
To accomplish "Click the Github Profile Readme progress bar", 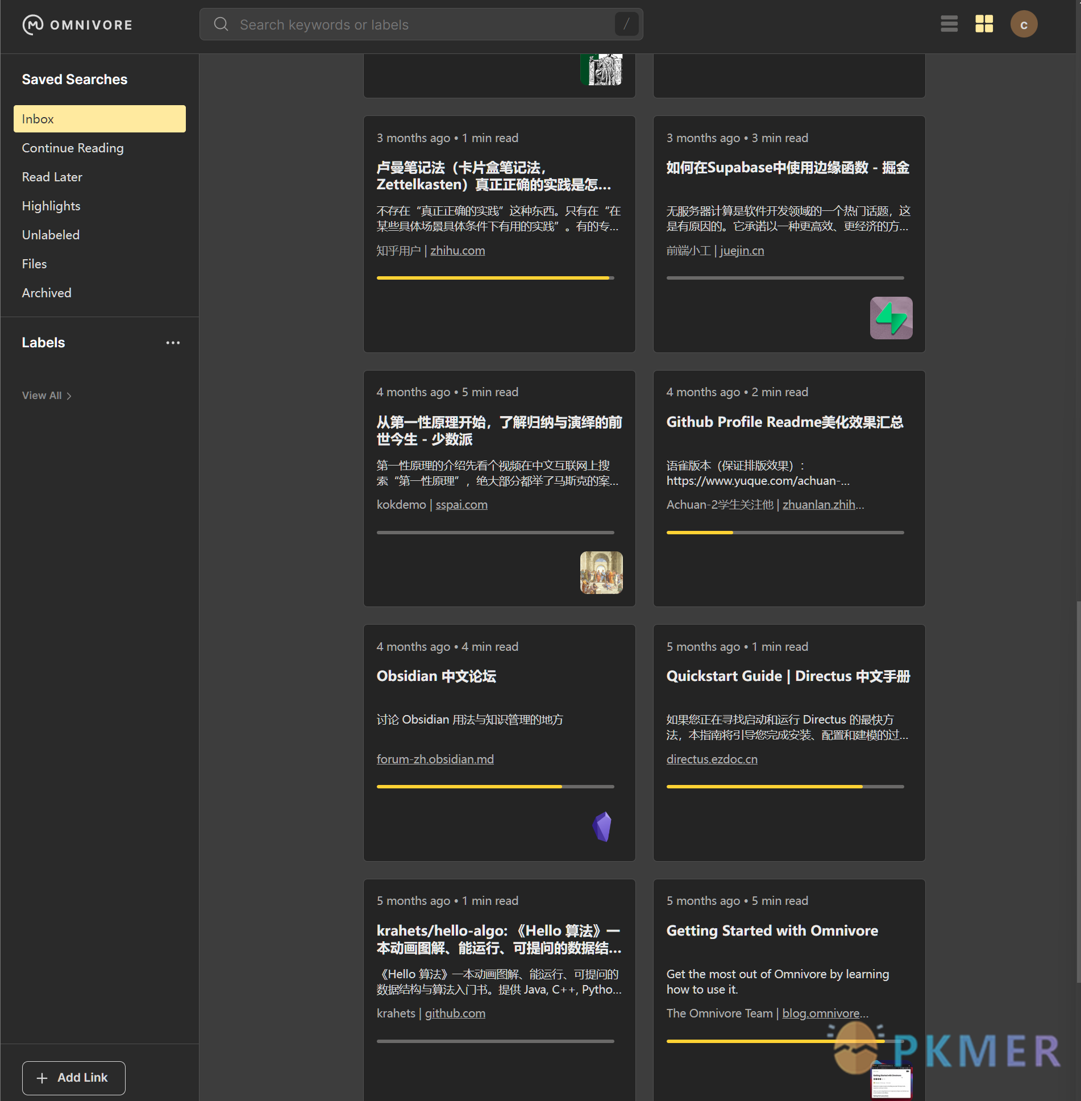I will point(785,533).
